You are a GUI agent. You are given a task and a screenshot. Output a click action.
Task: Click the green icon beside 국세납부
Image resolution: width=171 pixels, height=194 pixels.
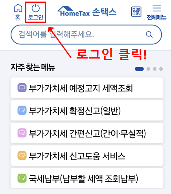pyautogui.click(x=22, y=178)
